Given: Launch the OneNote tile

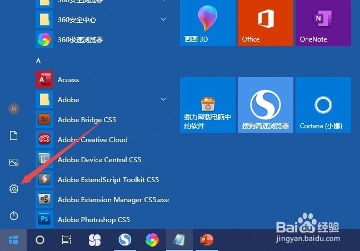Looking at the screenshot, I should tap(323, 23).
